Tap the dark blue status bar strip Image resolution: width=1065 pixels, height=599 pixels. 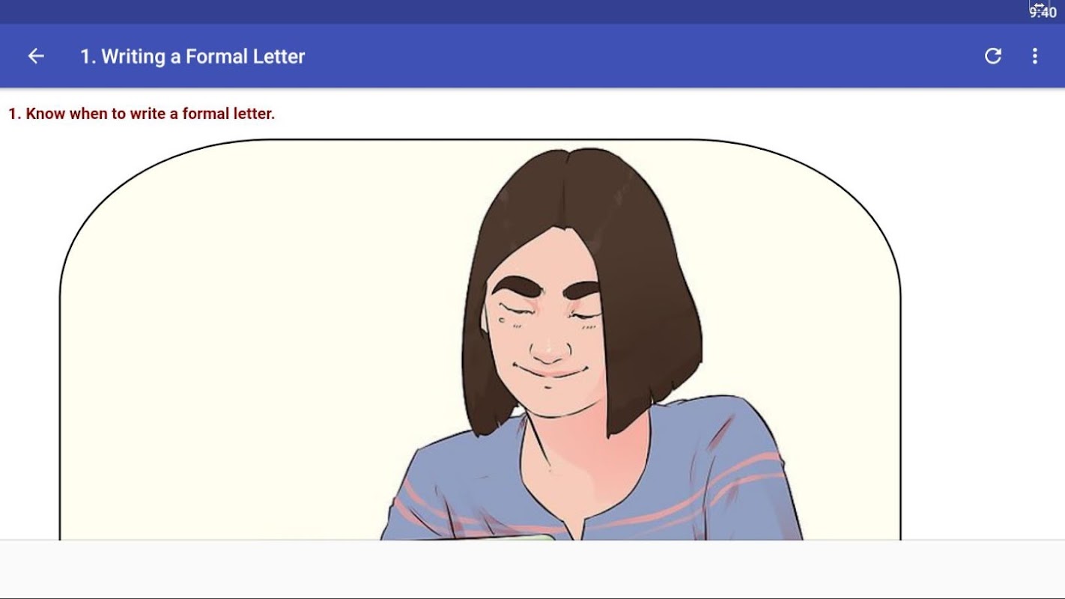pos(509,12)
